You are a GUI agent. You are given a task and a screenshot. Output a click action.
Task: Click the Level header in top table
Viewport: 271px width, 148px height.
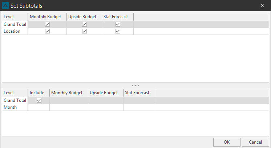pos(15,17)
